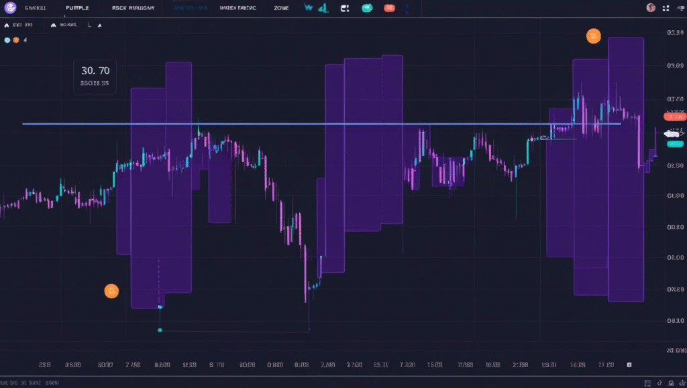Image resolution: width=687 pixels, height=388 pixels.
Task: Toggle the red pill button in toolbar
Action: click(x=389, y=8)
